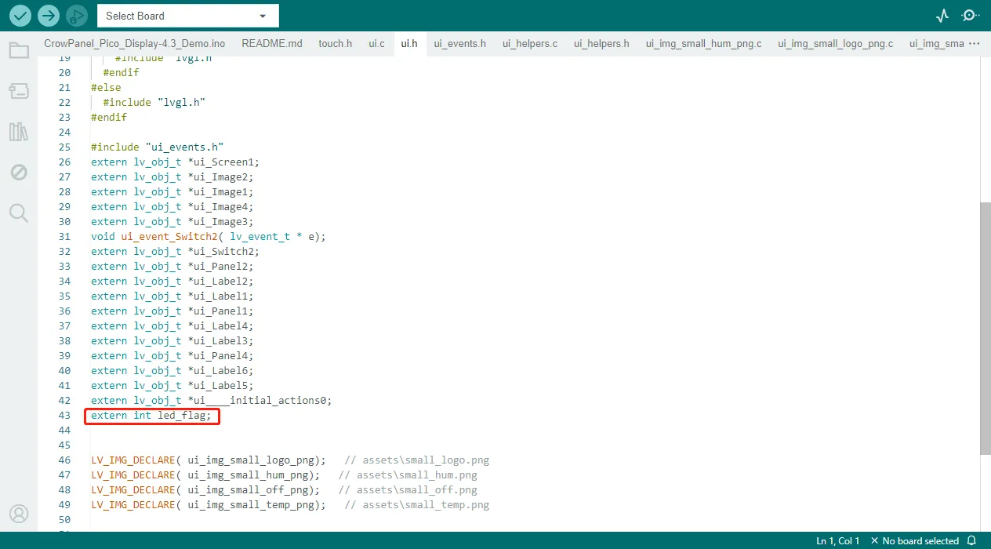This screenshot has width=991, height=549.
Task: Click '*ui_Panel4;' on line 39
Action: coord(220,356)
